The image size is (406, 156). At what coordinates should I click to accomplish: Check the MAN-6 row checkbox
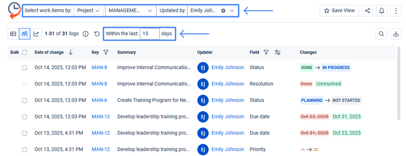point(25,100)
